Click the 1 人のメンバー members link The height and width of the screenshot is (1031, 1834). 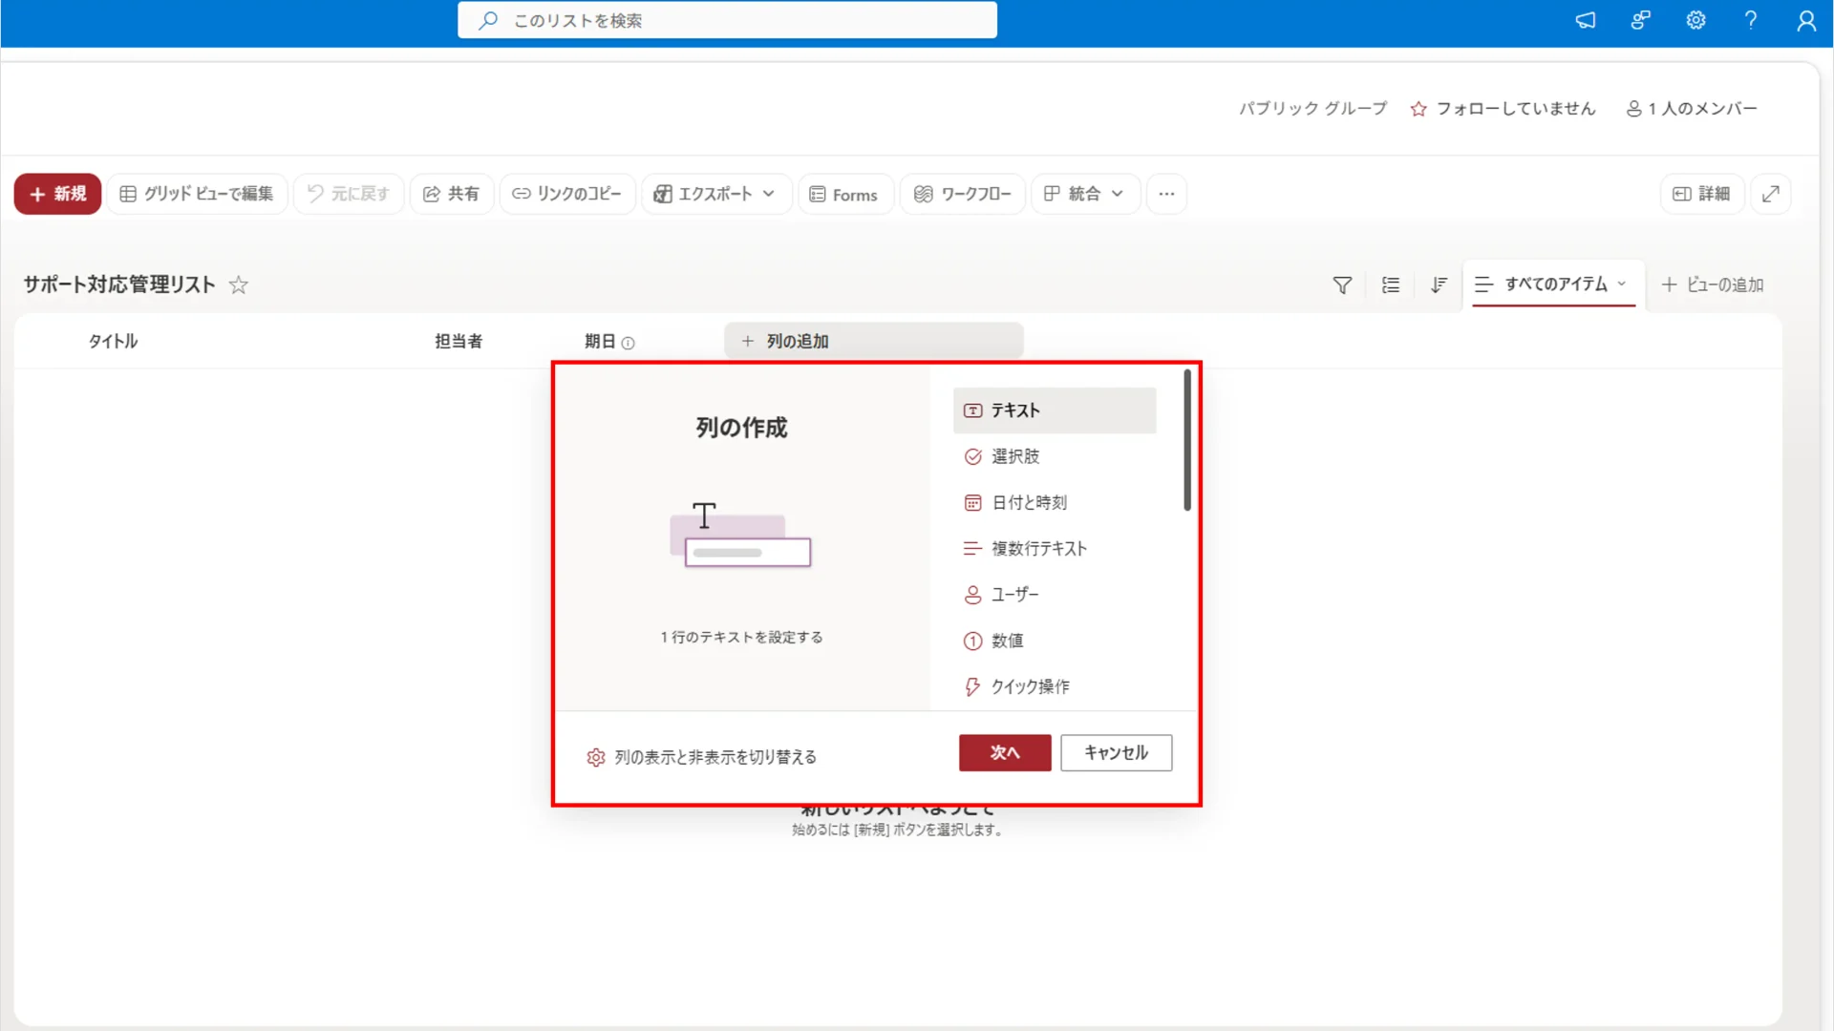click(x=1692, y=109)
